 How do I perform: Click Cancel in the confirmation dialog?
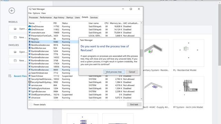click(132, 72)
